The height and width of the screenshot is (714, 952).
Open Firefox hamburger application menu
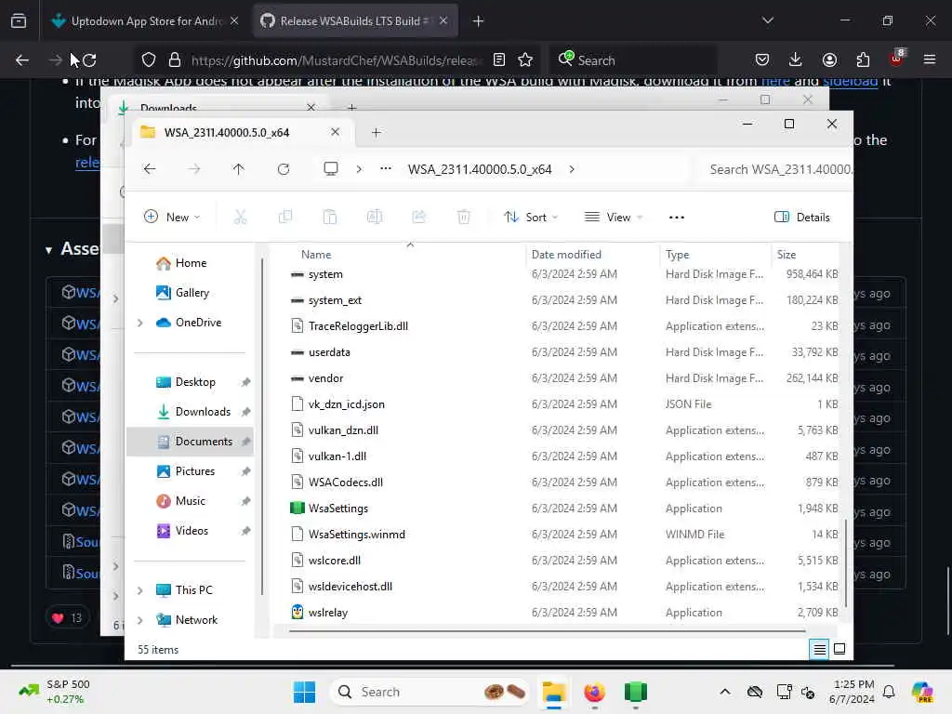point(930,59)
